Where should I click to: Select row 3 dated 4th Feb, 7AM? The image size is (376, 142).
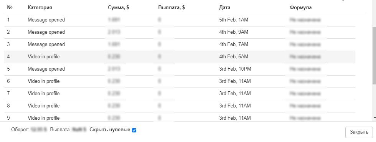pyautogui.click(x=180, y=45)
